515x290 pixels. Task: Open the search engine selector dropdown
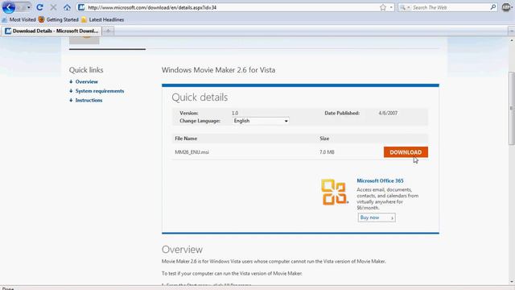[404, 7]
